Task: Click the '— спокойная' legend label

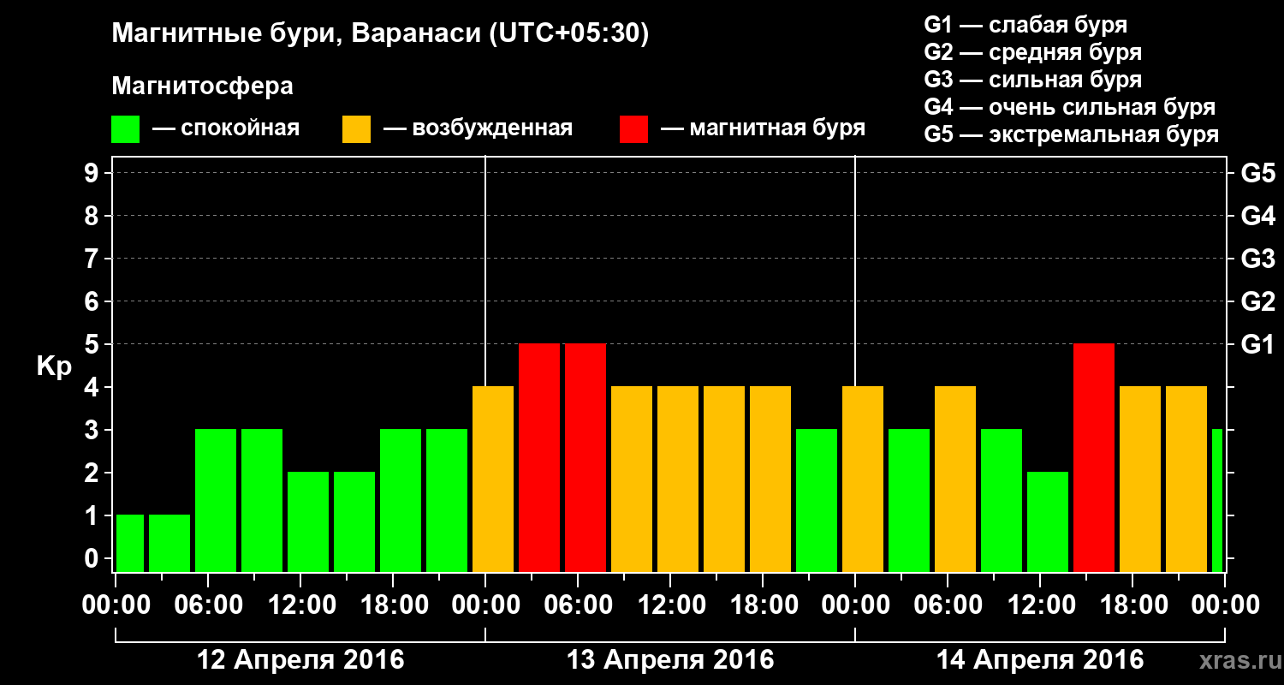Action: tap(226, 128)
